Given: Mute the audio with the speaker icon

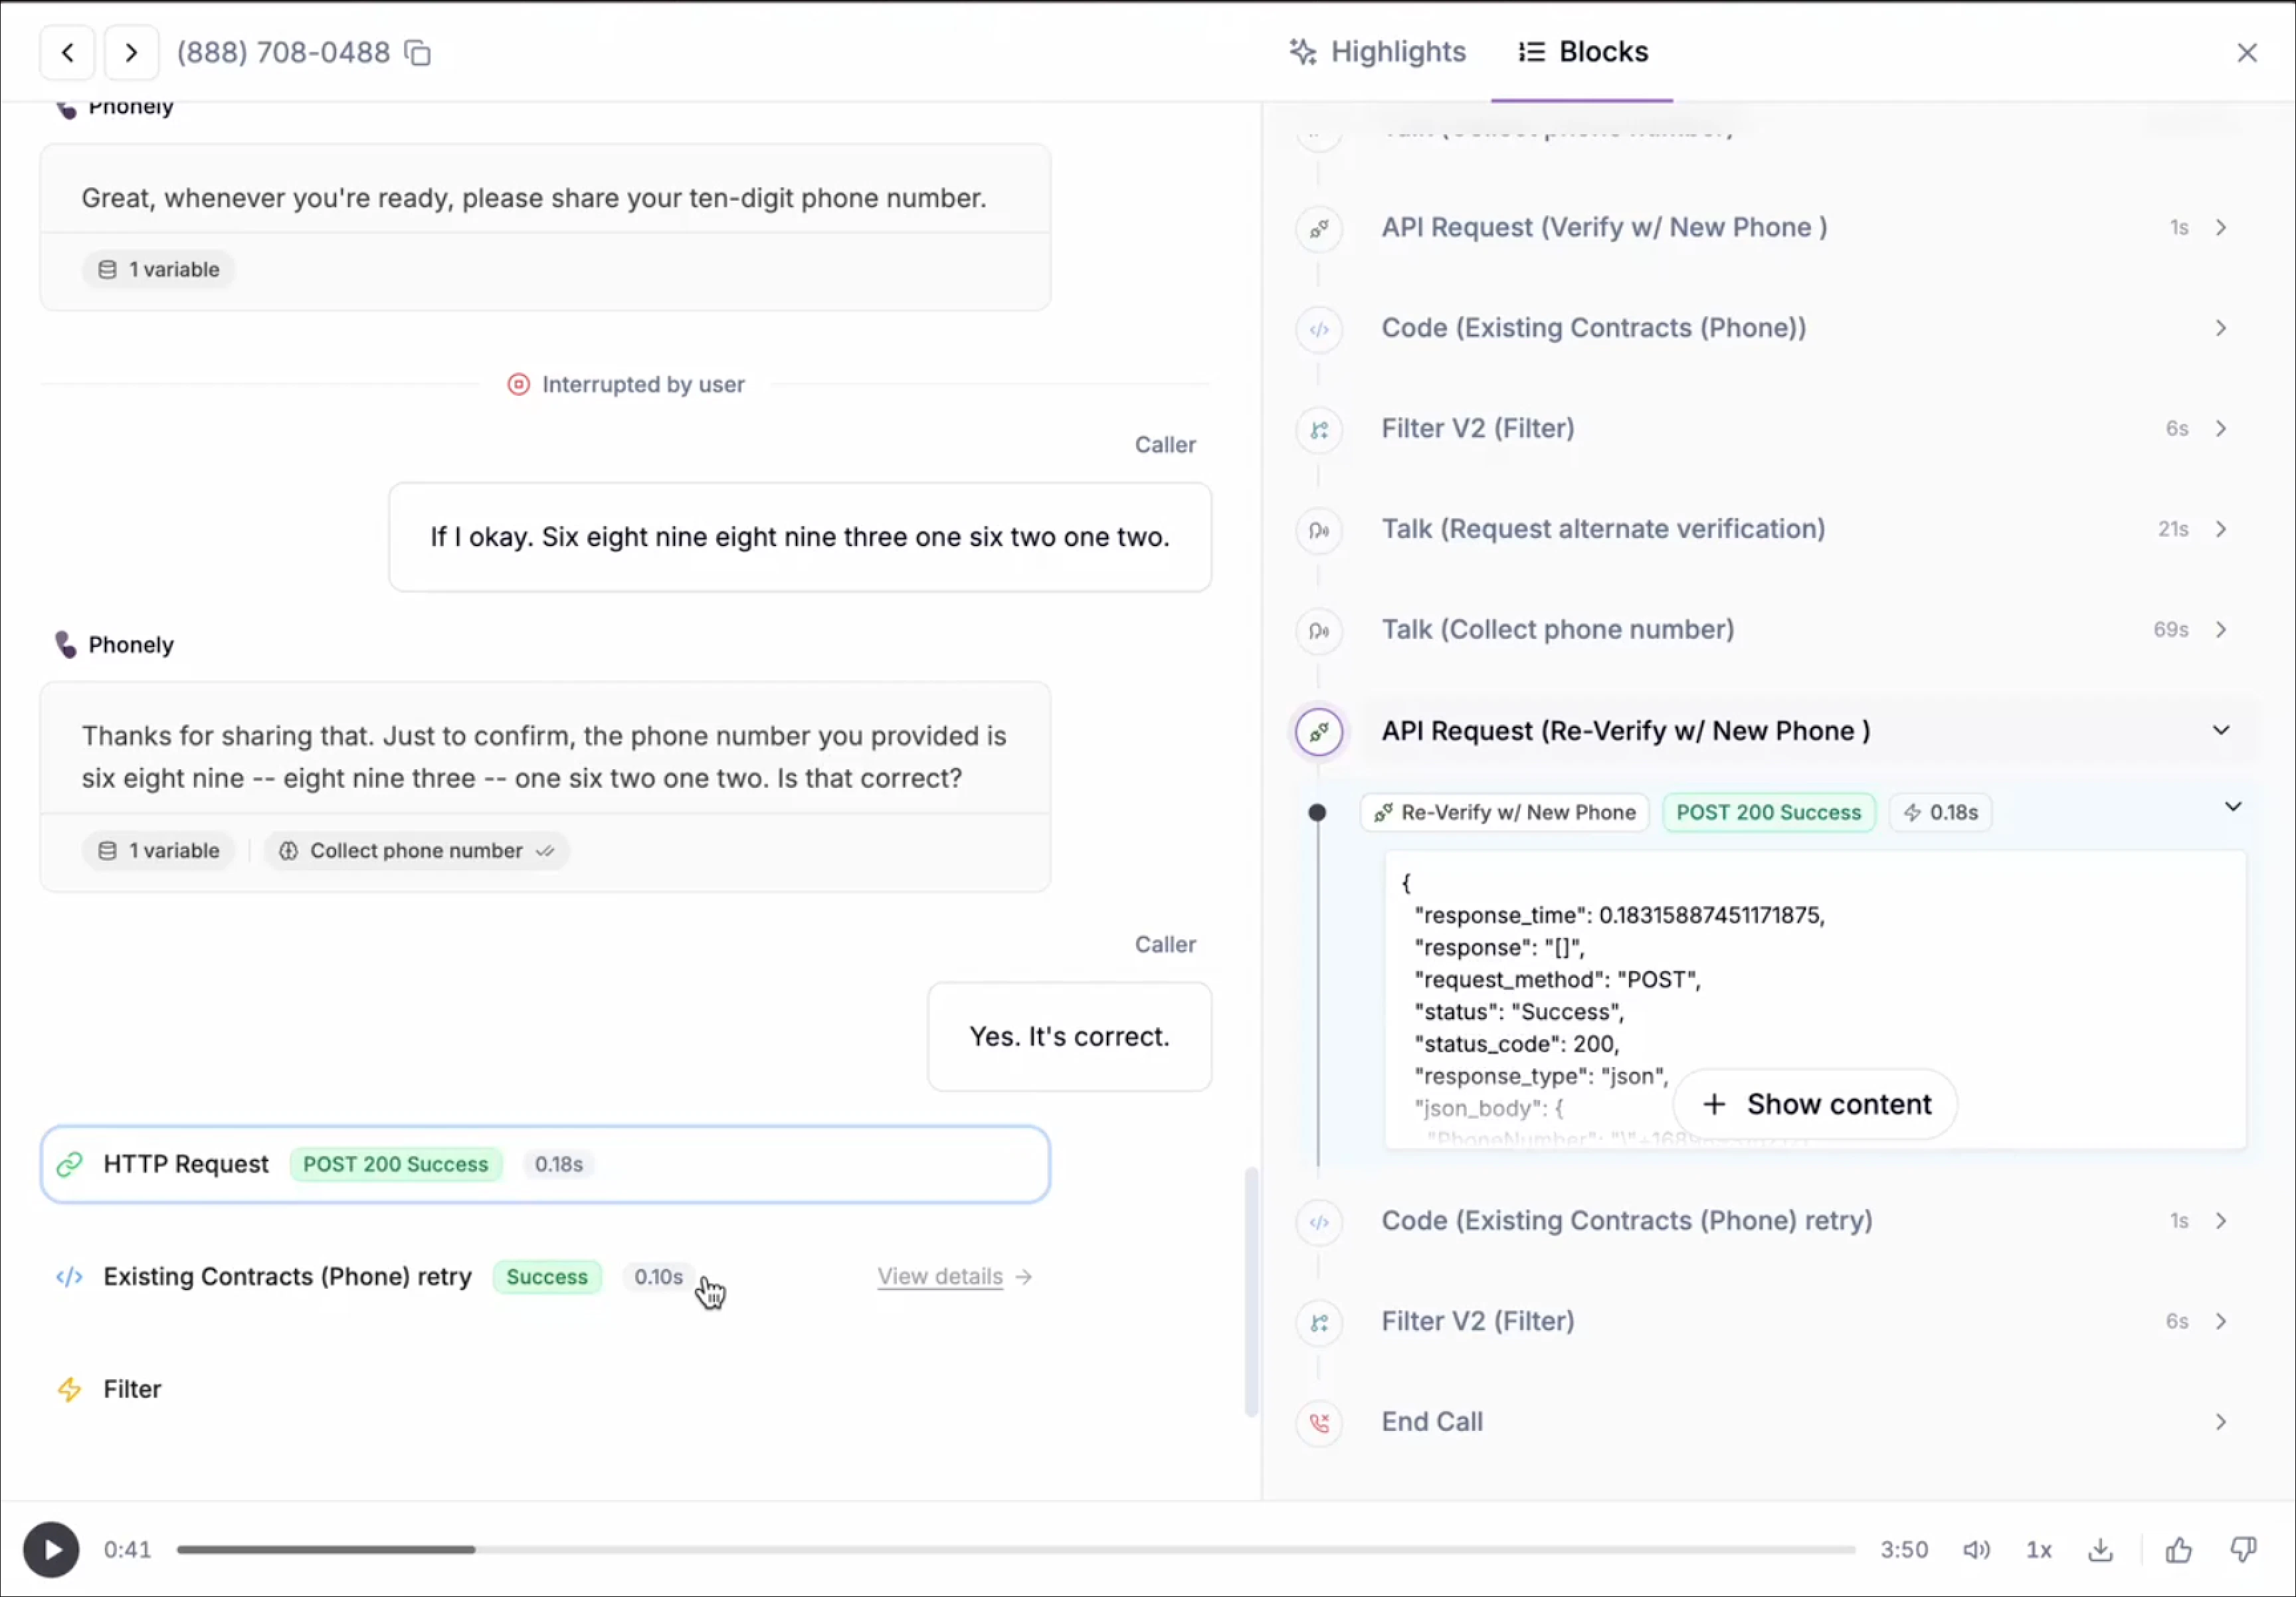Looking at the screenshot, I should click(1976, 1550).
